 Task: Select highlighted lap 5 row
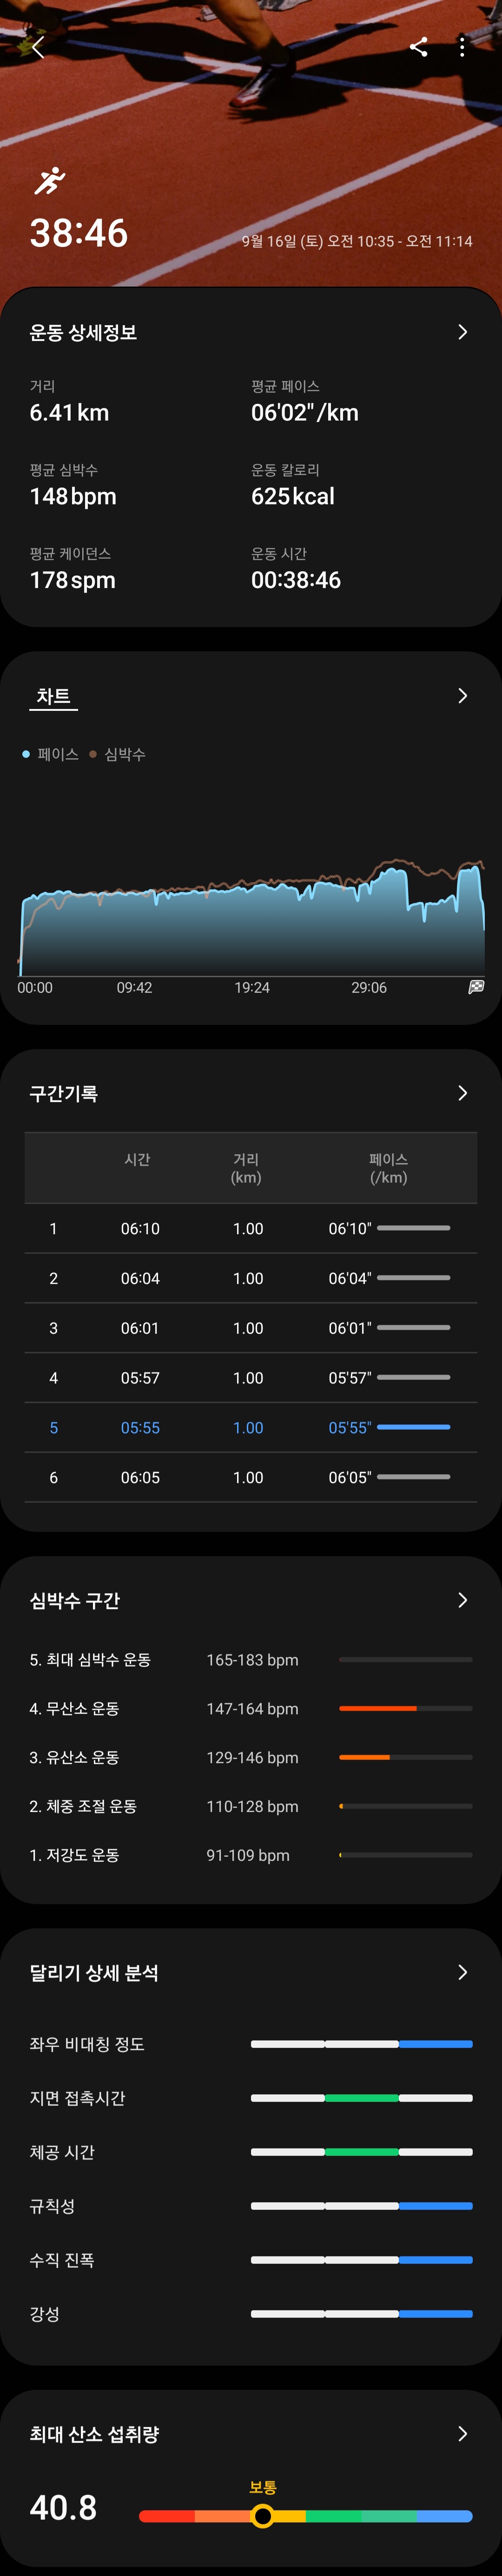coord(251,1427)
